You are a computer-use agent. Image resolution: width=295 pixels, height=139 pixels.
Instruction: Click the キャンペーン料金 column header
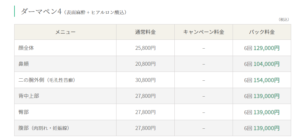(x=204, y=32)
